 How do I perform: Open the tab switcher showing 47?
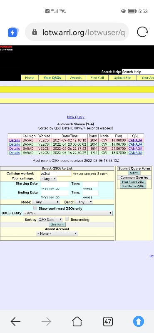pyautogui.click(x=108, y=321)
